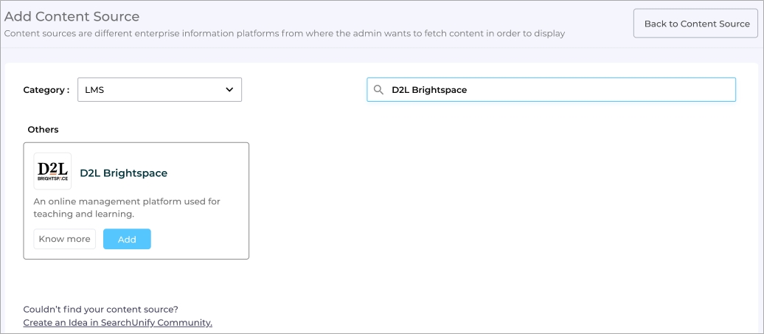The image size is (764, 334).
Task: Click the Add Content Source page heading
Action: coord(72,16)
